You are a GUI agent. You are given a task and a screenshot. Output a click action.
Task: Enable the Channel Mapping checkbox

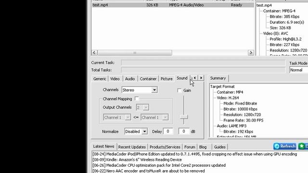coord(137,99)
